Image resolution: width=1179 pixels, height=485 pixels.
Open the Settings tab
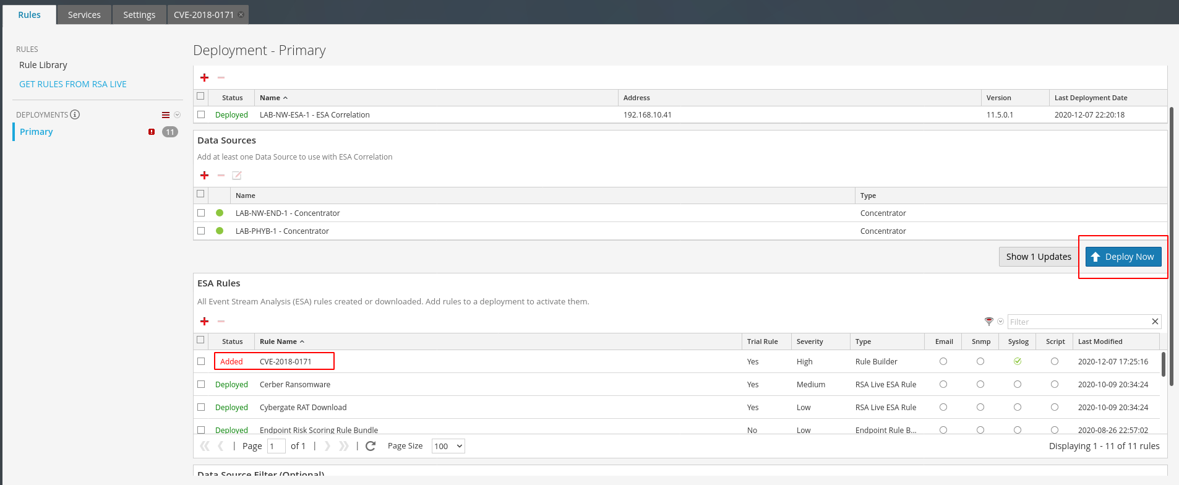pyautogui.click(x=139, y=15)
